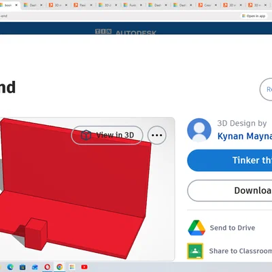This screenshot has height=272, width=272.
Task: Click the blue Tinker this button
Action: coord(230,160)
